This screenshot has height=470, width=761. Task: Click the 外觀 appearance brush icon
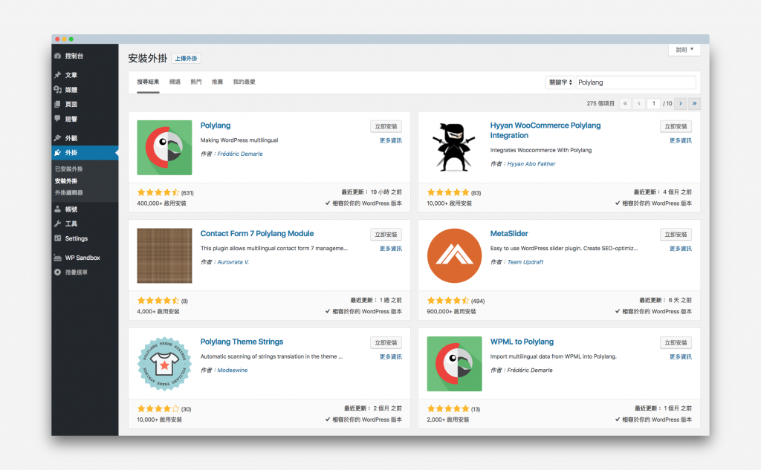pyautogui.click(x=58, y=138)
